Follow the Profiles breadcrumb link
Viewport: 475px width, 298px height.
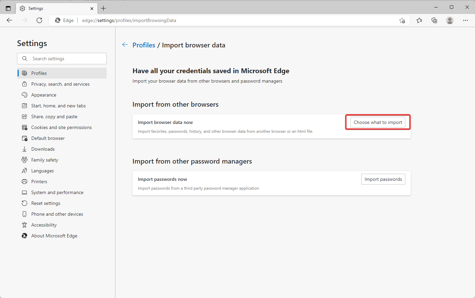(144, 45)
